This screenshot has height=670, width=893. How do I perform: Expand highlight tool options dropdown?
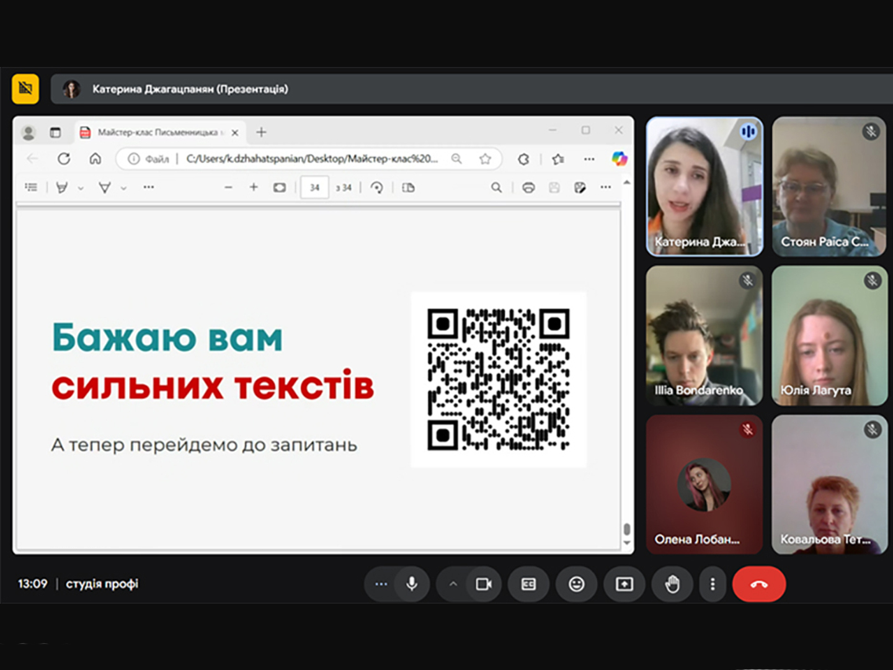[81, 188]
